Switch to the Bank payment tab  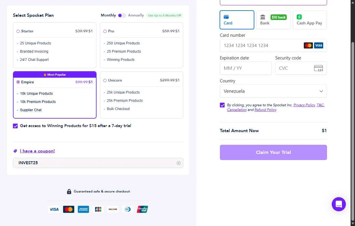[273, 20]
